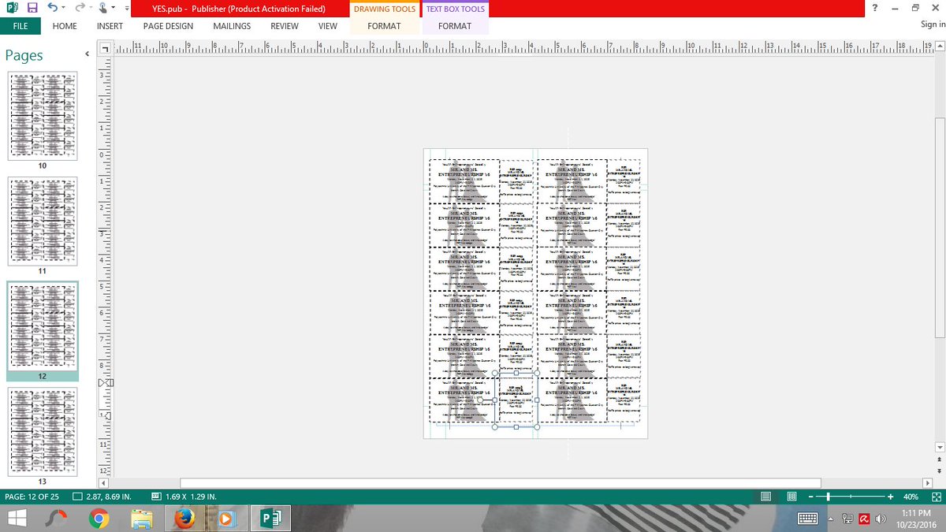This screenshot has height=532, width=946.
Task: Open Text Box Tools FORMAT tab
Action: (x=455, y=26)
